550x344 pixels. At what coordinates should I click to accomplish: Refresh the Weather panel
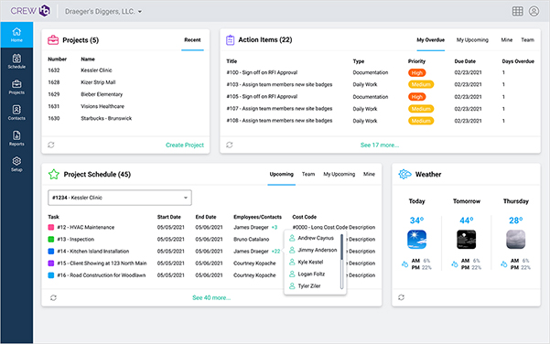(401, 297)
